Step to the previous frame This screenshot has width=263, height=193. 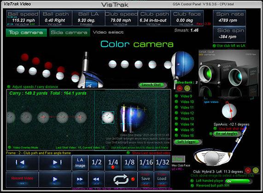pos(22,162)
